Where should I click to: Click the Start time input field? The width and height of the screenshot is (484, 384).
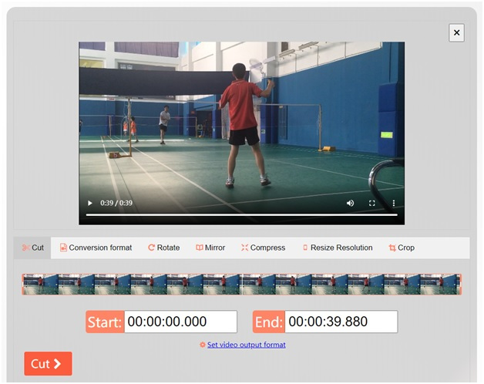point(180,322)
